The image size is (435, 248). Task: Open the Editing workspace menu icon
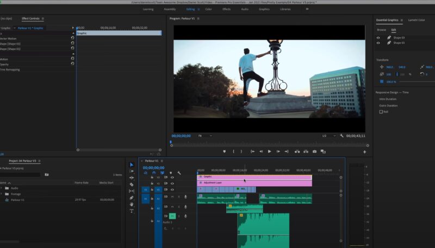point(198,9)
